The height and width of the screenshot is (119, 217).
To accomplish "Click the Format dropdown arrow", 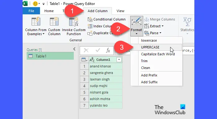I will point(136,34).
